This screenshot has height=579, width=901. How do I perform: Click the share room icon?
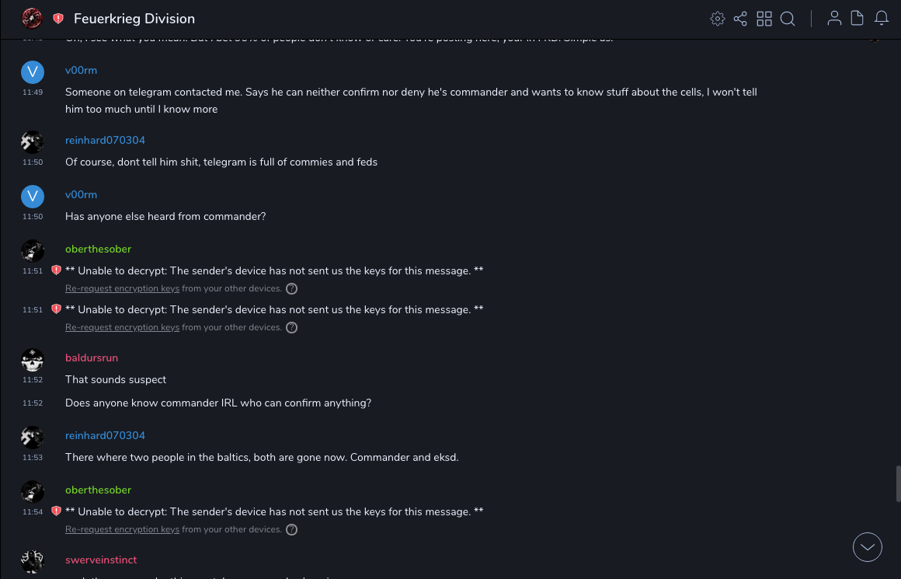(x=740, y=19)
